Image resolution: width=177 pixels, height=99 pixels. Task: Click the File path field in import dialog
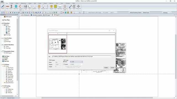[82, 57]
